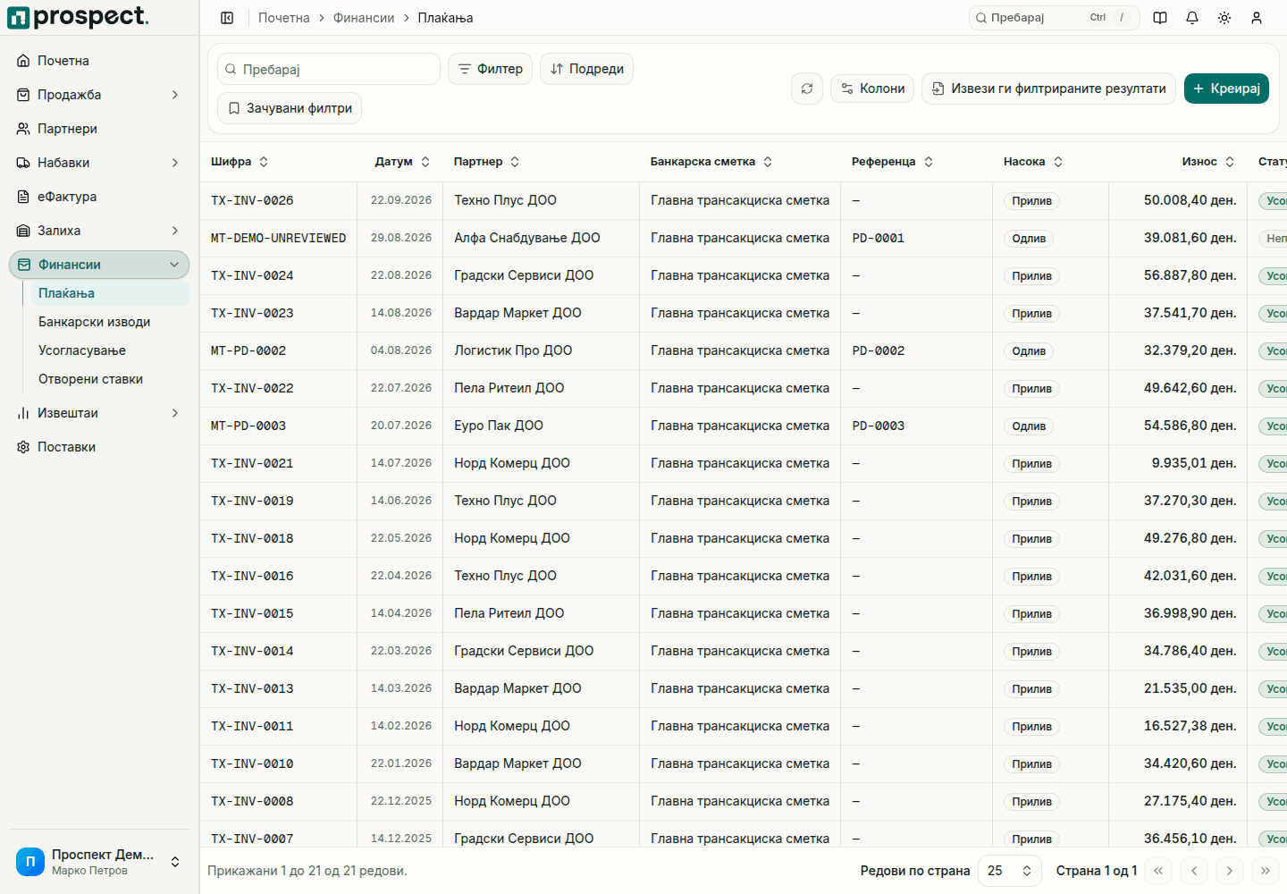Jump to the first page arrow
The height and width of the screenshot is (894, 1287).
click(x=1158, y=871)
